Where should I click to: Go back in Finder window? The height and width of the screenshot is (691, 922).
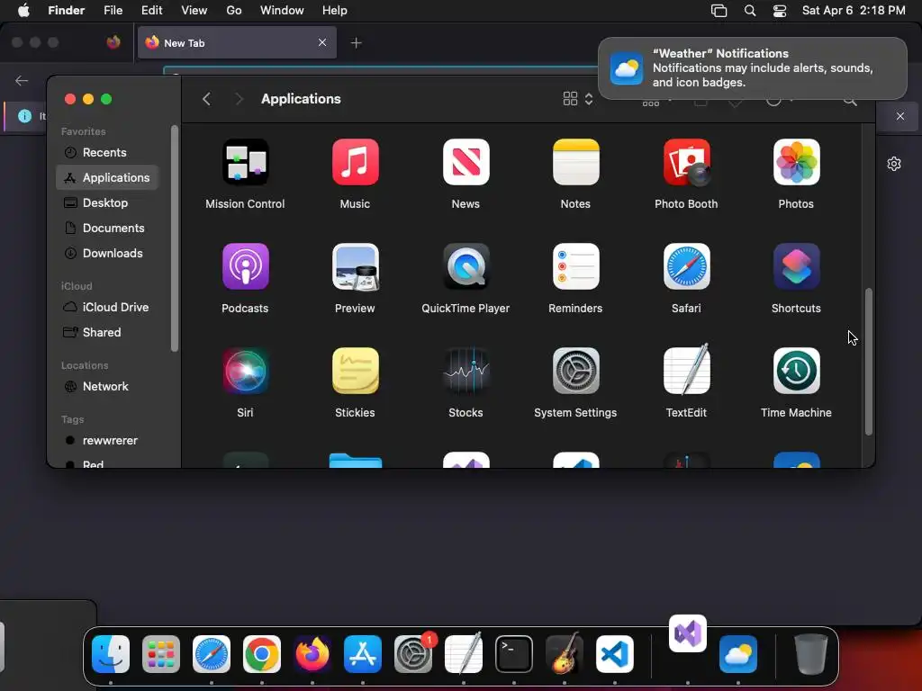[206, 99]
